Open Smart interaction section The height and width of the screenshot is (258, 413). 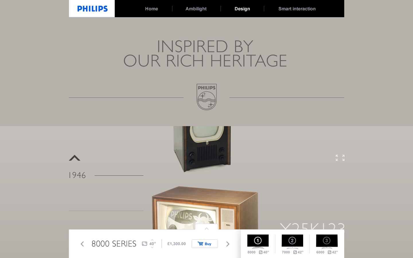(297, 9)
